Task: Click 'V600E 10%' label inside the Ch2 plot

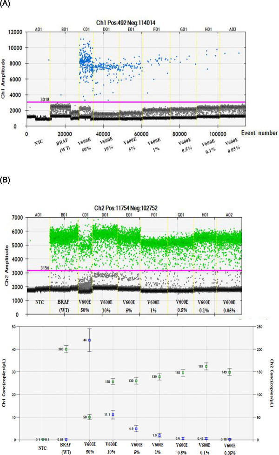Action: pos(106,307)
